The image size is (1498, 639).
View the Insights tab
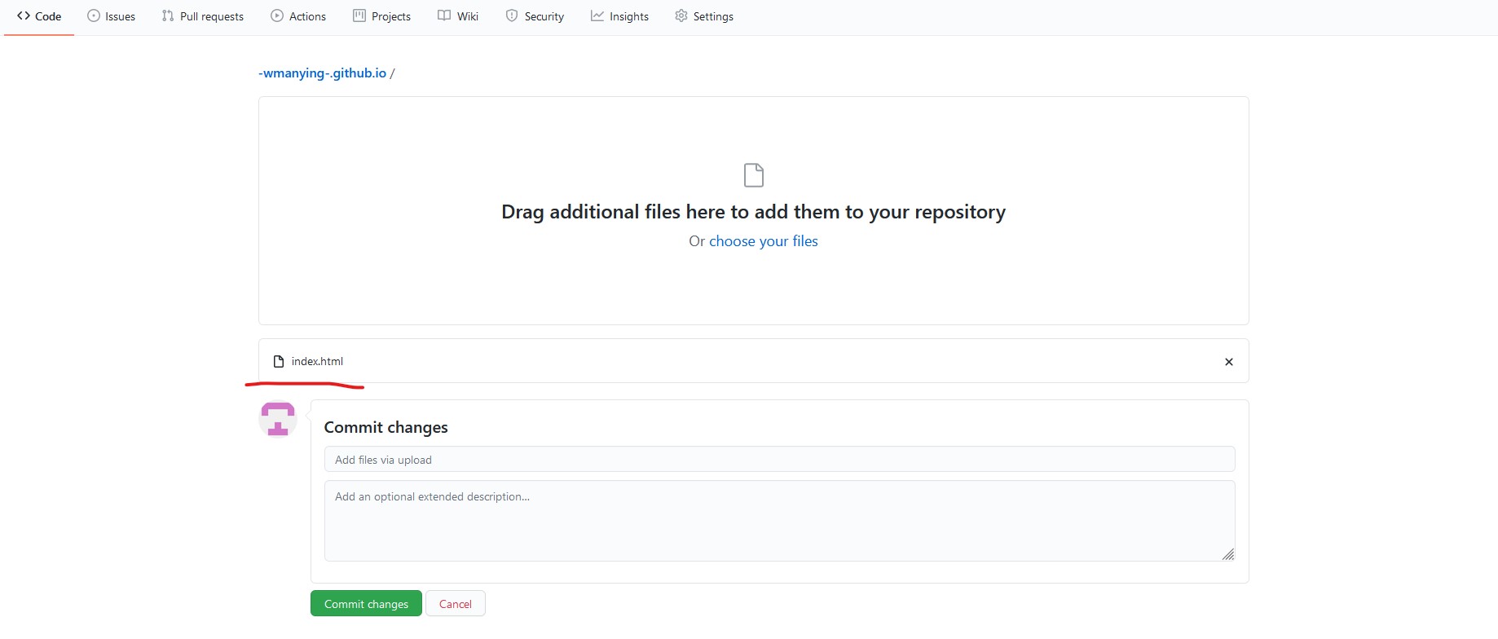[620, 16]
